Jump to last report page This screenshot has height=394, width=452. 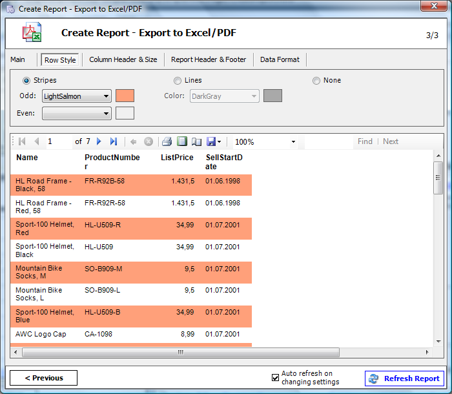point(114,141)
